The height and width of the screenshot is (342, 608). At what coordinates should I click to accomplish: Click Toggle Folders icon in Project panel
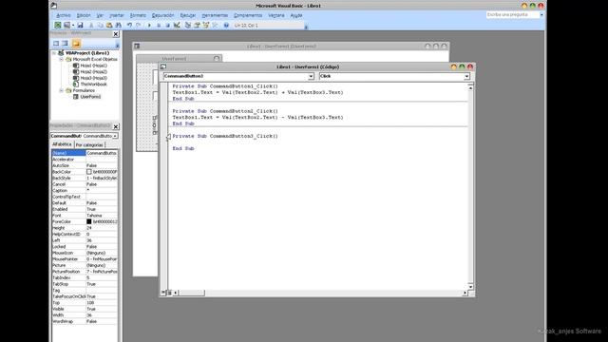(76, 44)
